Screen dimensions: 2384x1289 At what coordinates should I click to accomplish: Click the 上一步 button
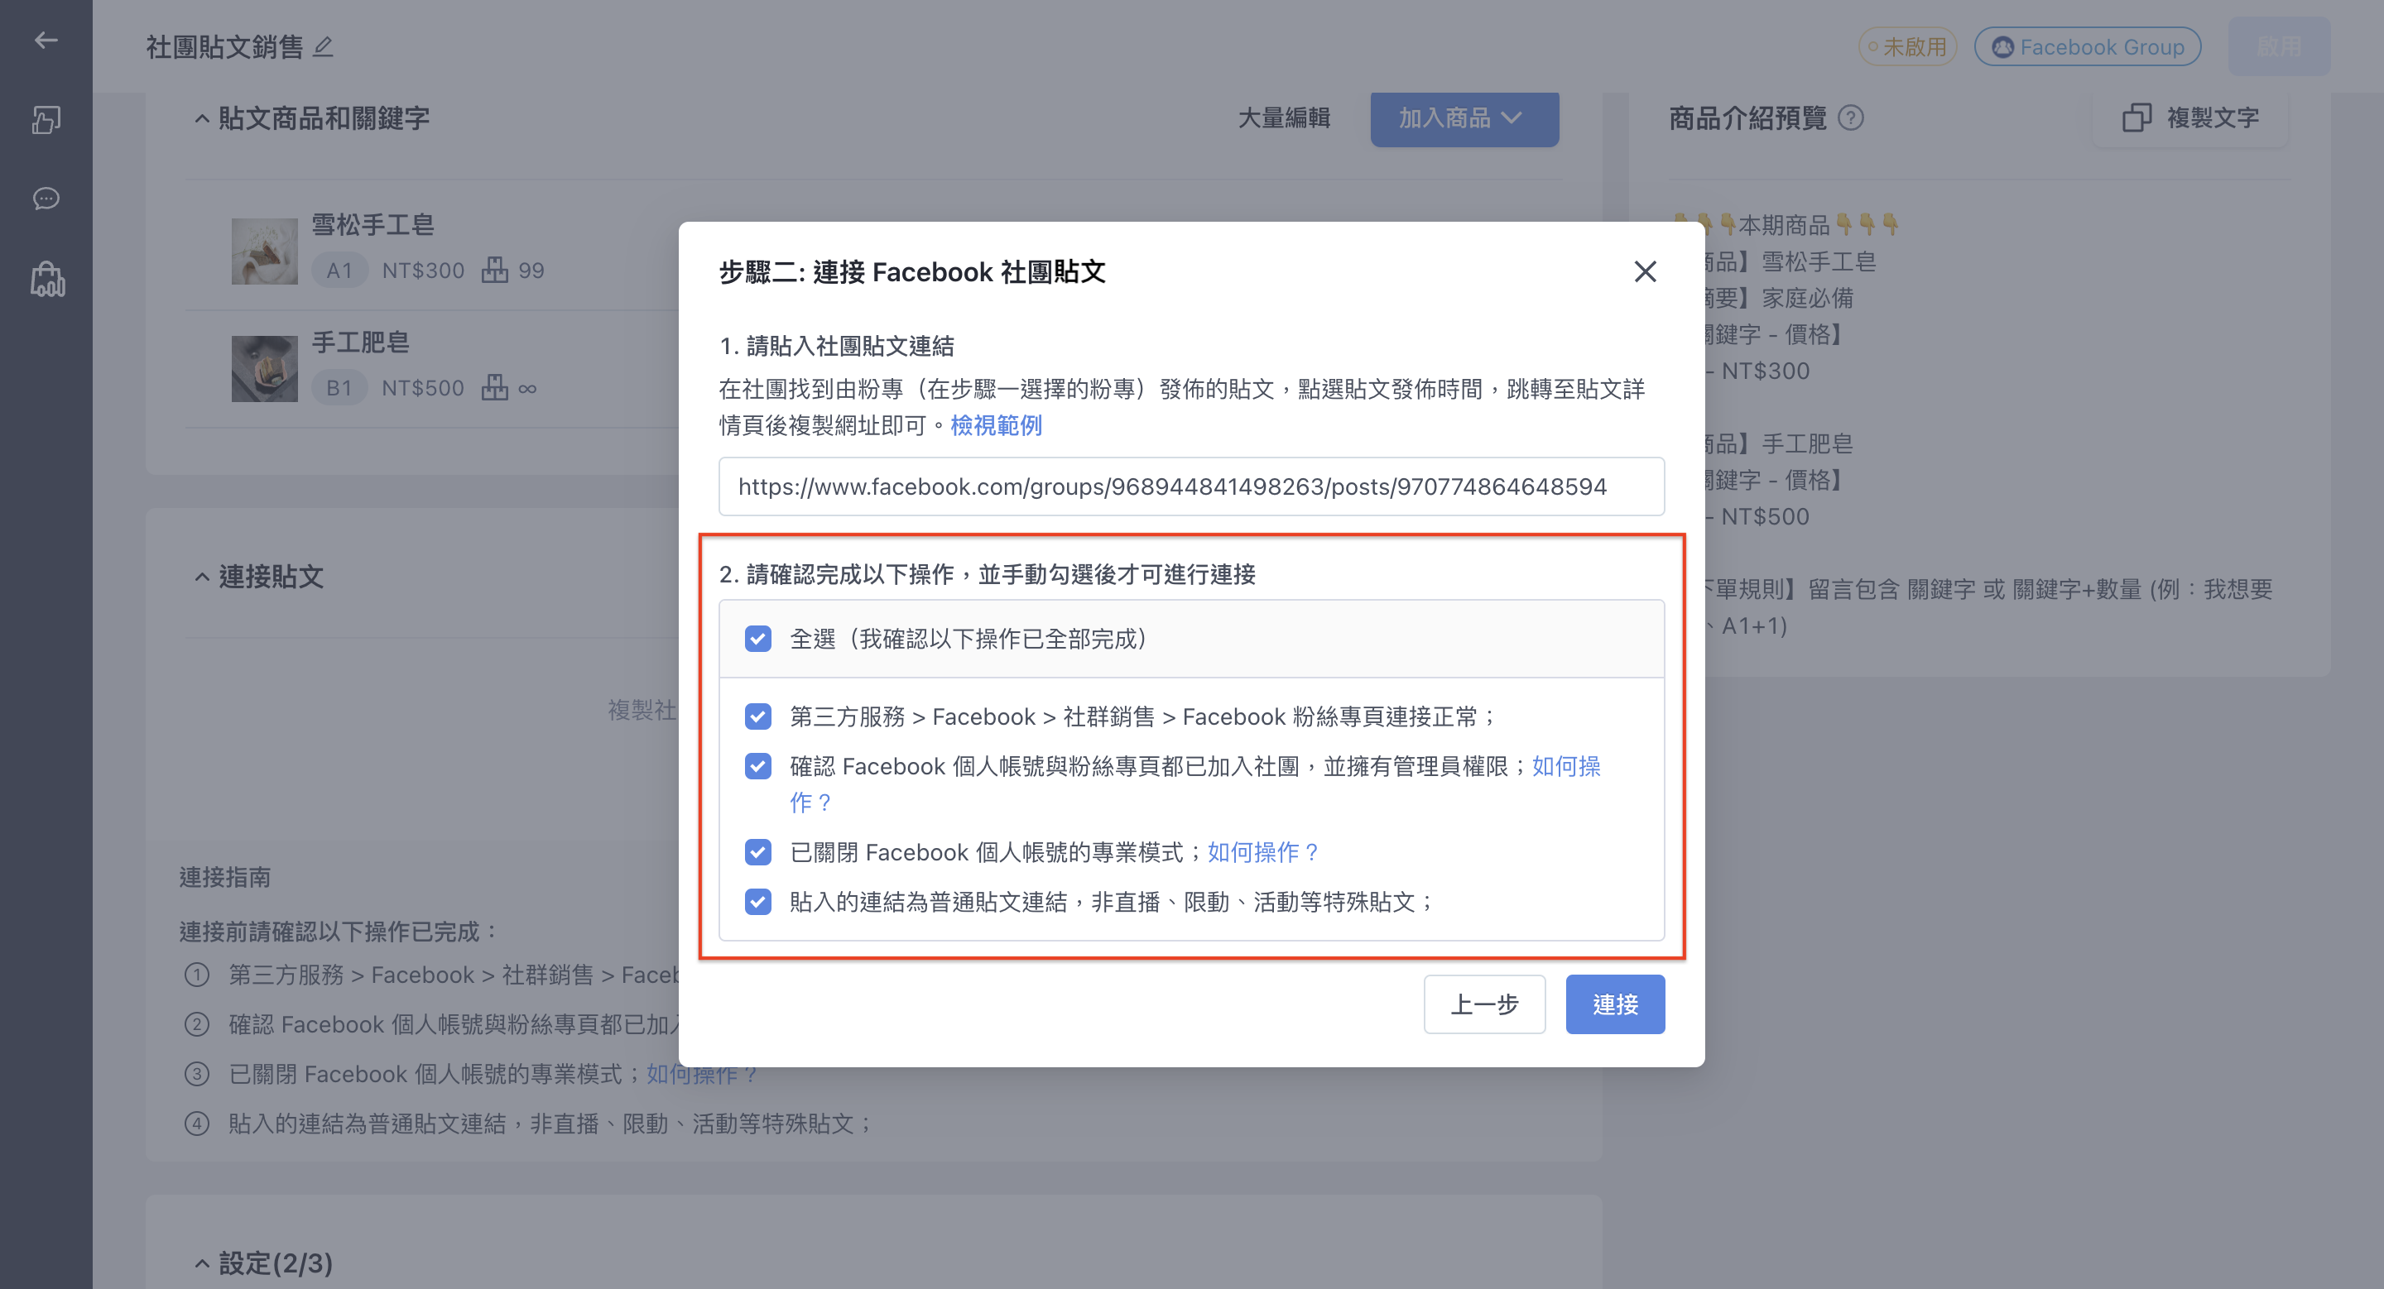pyautogui.click(x=1484, y=1004)
